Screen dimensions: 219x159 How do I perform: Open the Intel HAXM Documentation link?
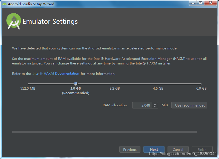(x=56, y=73)
